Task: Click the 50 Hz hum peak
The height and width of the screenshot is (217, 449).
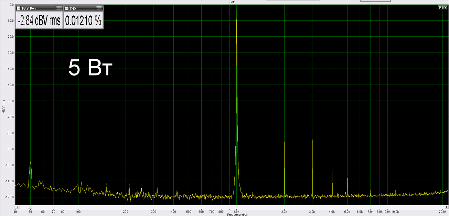Action: [x=30, y=162]
